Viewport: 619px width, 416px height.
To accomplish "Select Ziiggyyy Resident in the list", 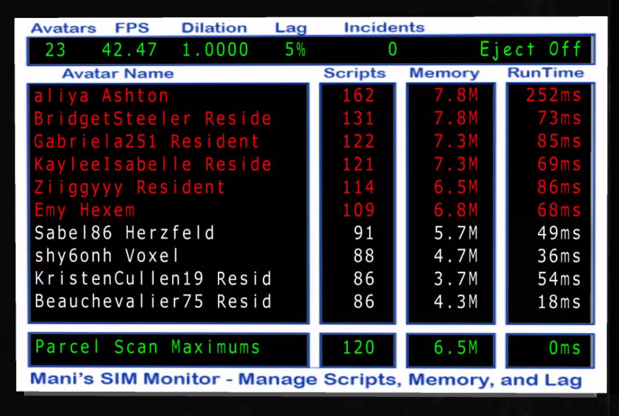I will tap(129, 187).
